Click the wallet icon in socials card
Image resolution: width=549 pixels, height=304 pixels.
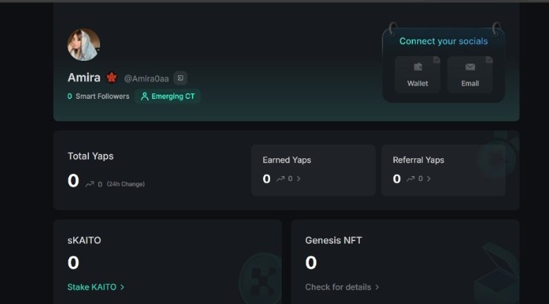pos(418,66)
